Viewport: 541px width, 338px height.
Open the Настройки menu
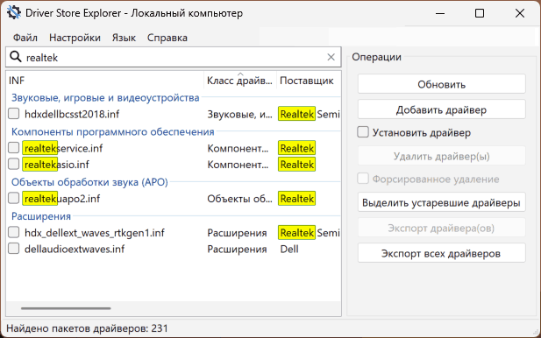(x=75, y=37)
